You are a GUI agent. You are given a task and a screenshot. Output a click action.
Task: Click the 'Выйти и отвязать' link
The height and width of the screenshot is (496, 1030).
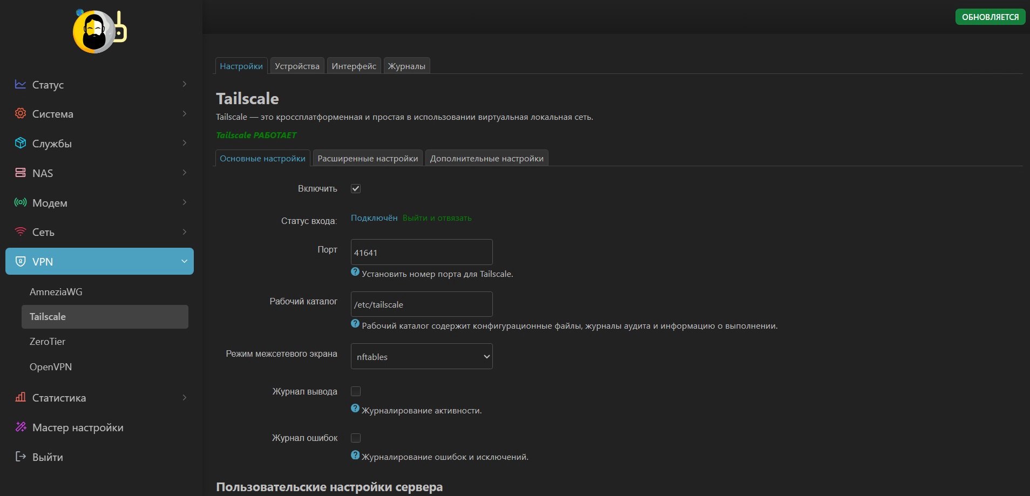pos(437,218)
